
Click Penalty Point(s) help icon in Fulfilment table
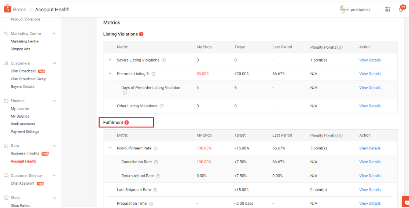point(341,135)
